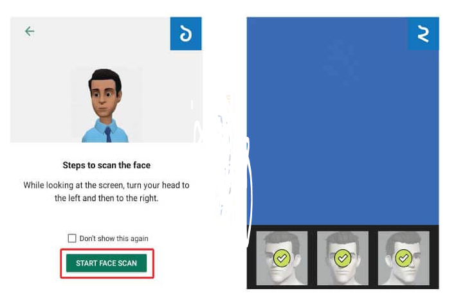Click the black strip between the face thumbnails

pyautogui.click(x=313, y=258)
